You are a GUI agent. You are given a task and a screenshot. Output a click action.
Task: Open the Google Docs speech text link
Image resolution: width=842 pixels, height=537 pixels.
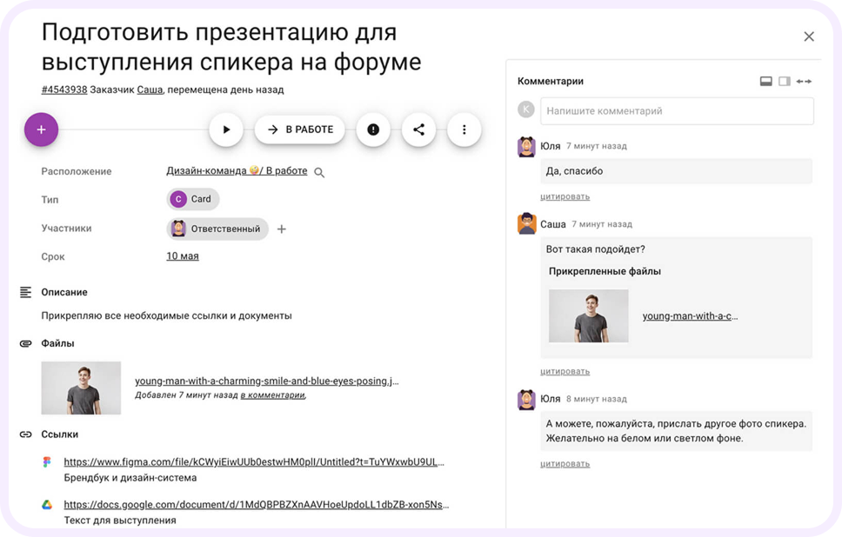pos(256,504)
